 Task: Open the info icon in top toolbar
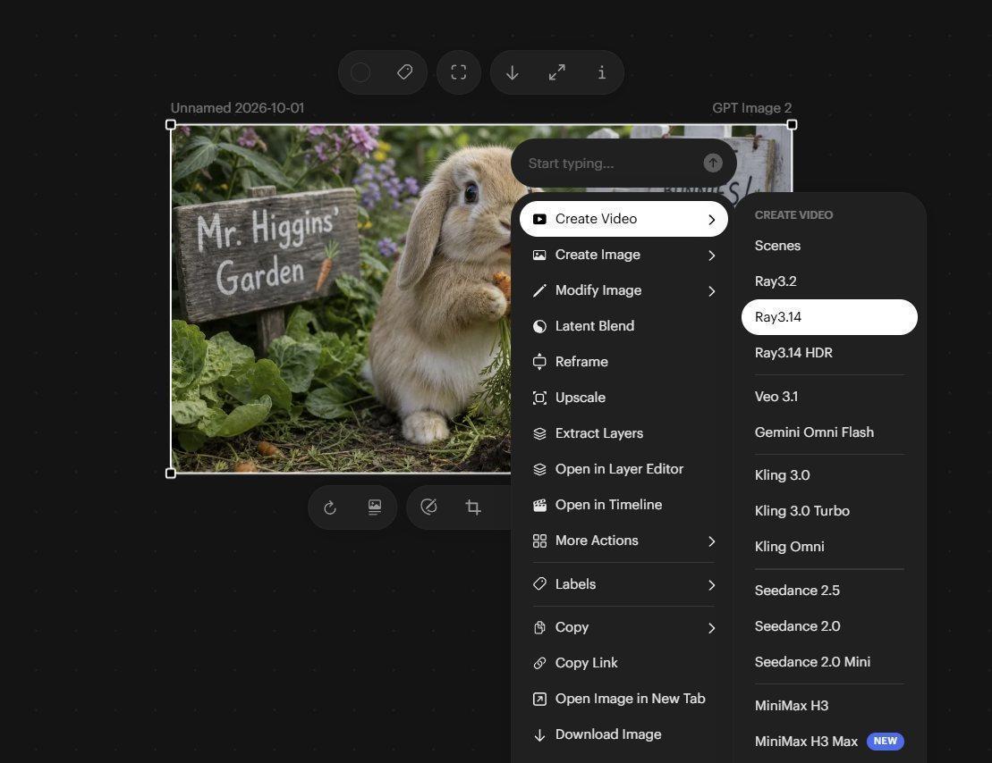[602, 72]
